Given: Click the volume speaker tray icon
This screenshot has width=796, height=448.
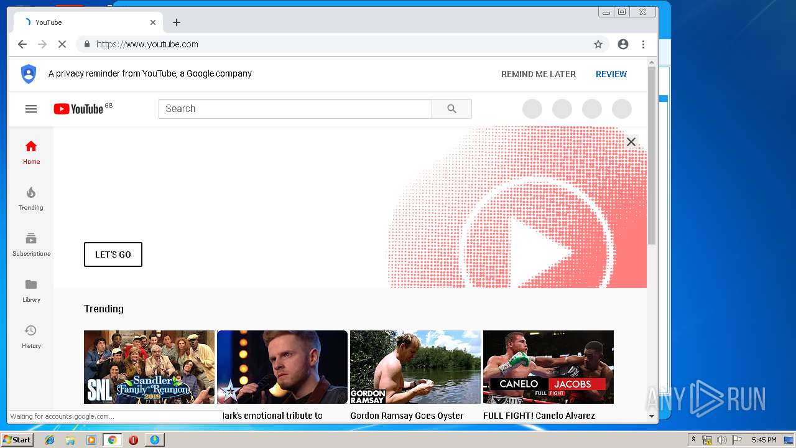Looking at the screenshot, I should pos(722,440).
